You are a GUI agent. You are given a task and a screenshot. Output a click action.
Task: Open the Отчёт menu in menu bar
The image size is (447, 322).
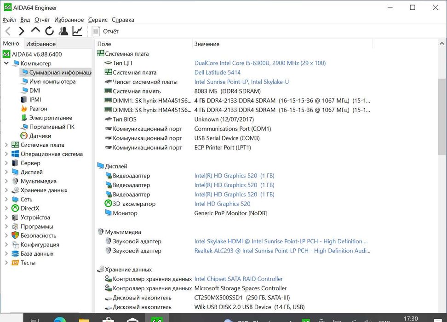(42, 20)
